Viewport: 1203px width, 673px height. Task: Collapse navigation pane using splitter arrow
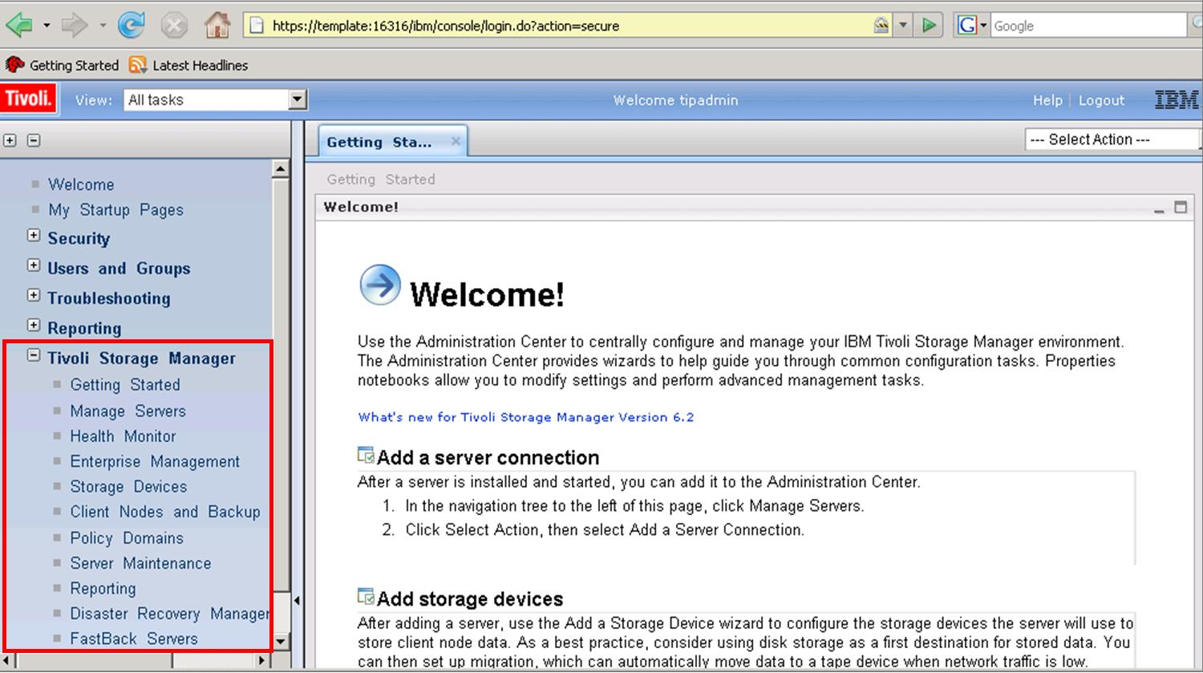(296, 600)
